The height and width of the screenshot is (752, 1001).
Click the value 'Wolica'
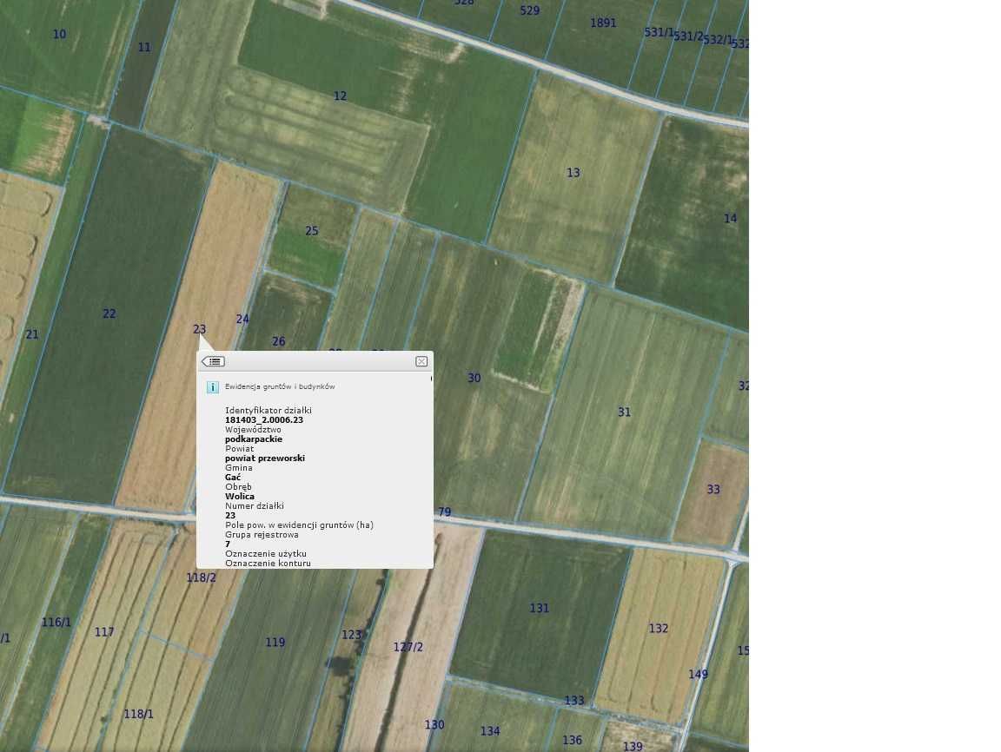point(240,497)
